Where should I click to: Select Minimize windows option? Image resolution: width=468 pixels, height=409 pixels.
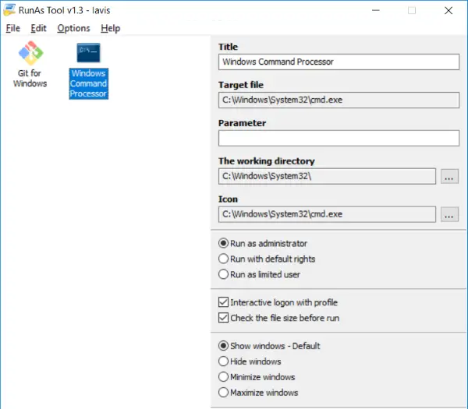point(257,377)
